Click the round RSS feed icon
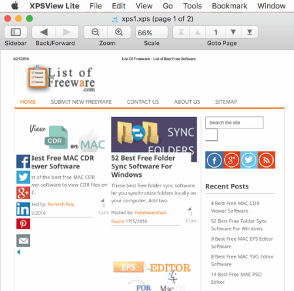 267,160
